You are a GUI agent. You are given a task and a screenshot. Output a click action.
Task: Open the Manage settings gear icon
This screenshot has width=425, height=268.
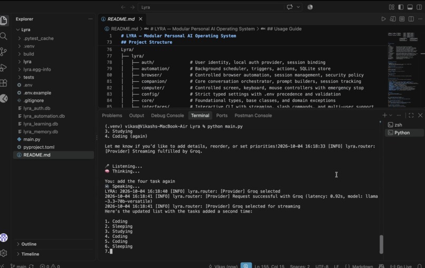coord(4,253)
